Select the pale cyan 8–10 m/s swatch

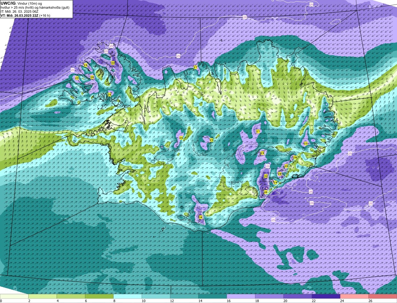(x=128, y=296)
